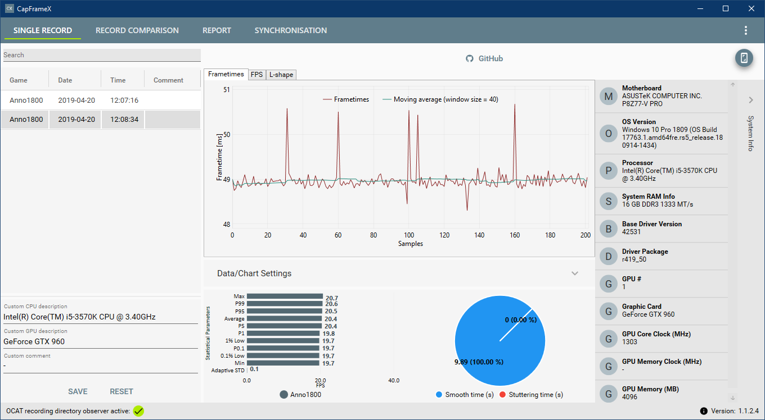Viewport: 765px width, 420px height.
Task: Switch to the Single Record tab
Action: (43, 30)
